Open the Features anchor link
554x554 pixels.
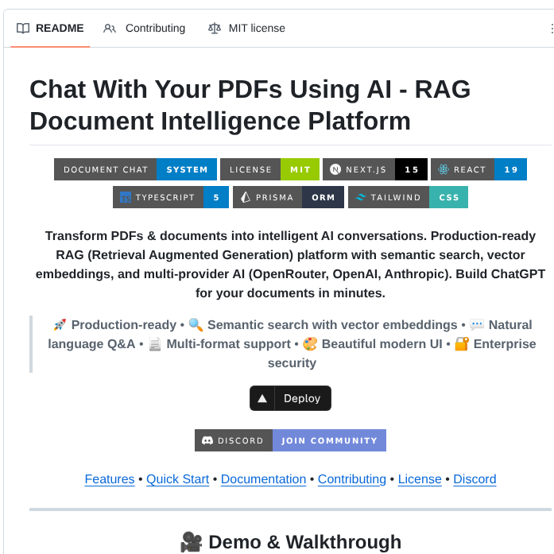110,479
